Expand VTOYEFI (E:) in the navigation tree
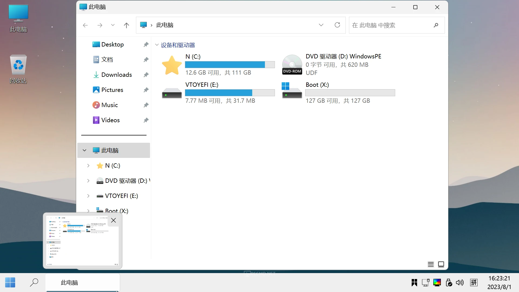Viewport: 519px width, 292px height. tap(88, 196)
